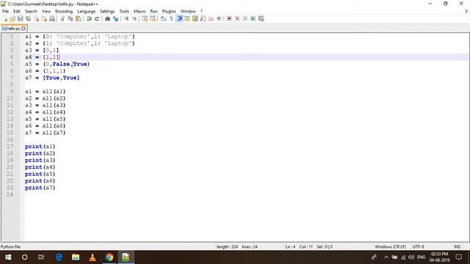This screenshot has width=470, height=264.
Task: Open the Windows Start menu
Action: pos(8,257)
